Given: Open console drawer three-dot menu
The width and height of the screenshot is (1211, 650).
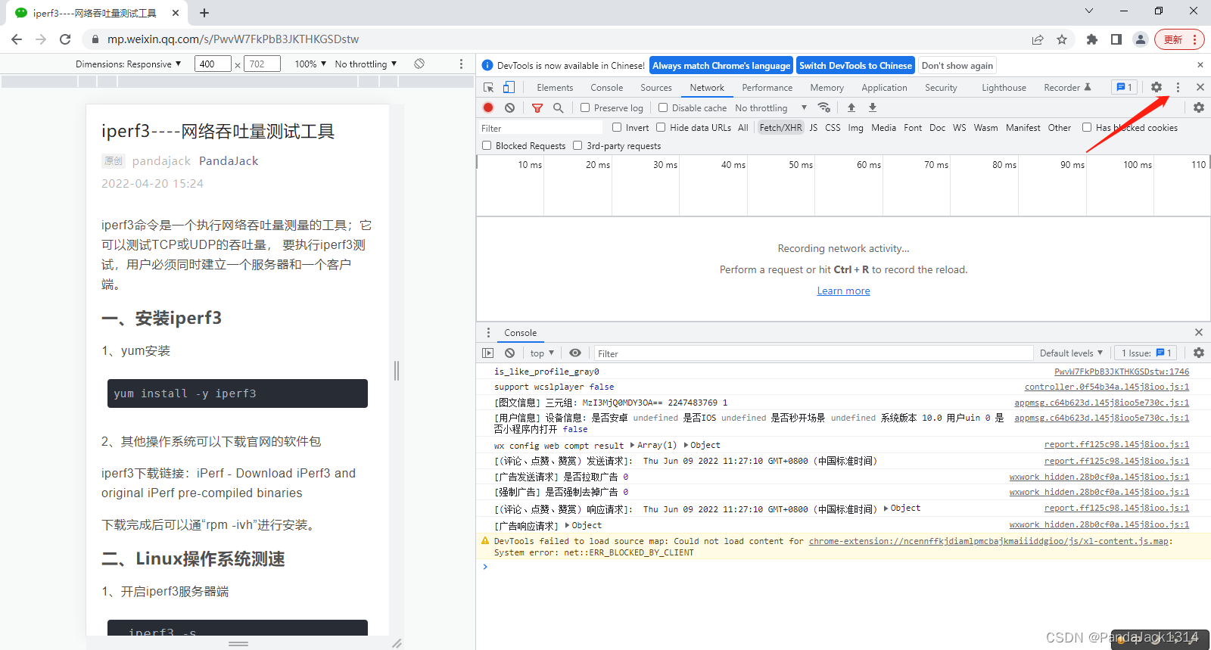Looking at the screenshot, I should click(x=488, y=333).
